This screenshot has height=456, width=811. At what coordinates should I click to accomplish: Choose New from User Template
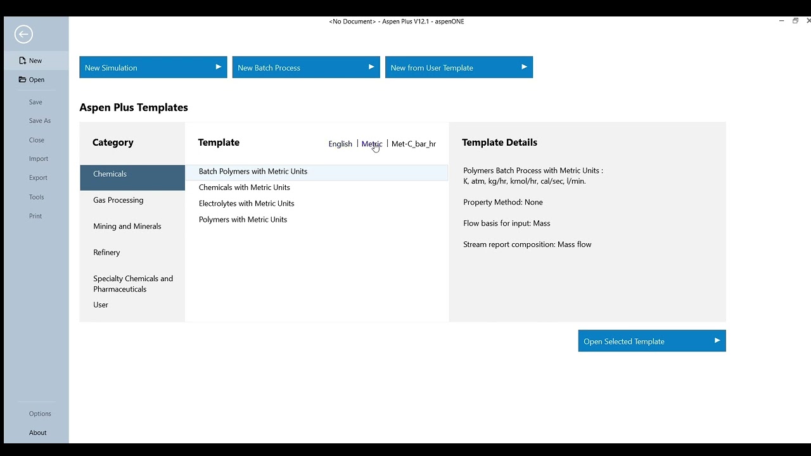tap(459, 67)
